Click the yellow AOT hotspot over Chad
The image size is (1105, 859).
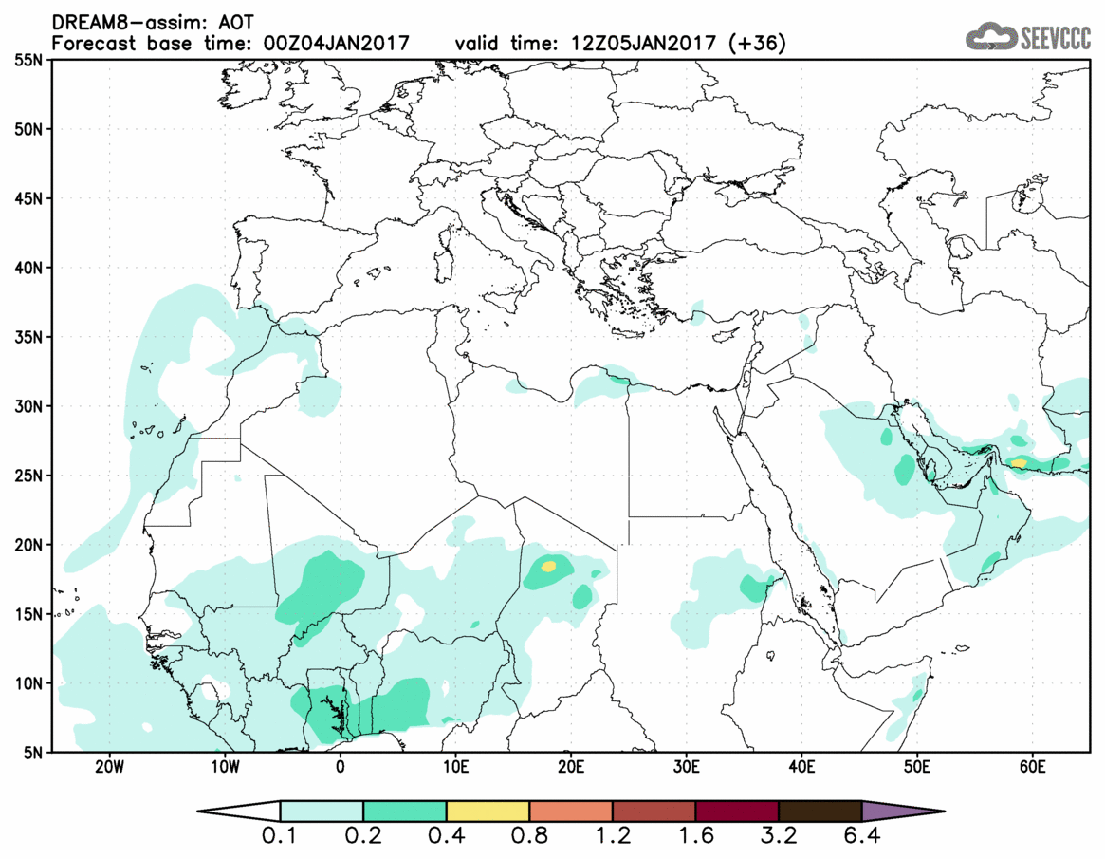pyautogui.click(x=549, y=566)
